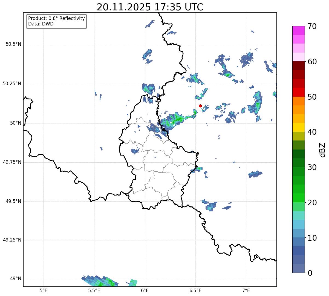Click the dark maroon colorbar swatch below 60
This screenshot has height=296, width=329.
[298, 66]
